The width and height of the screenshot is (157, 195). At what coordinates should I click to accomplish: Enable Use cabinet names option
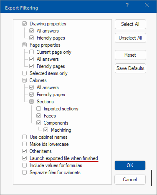(x=25, y=137)
